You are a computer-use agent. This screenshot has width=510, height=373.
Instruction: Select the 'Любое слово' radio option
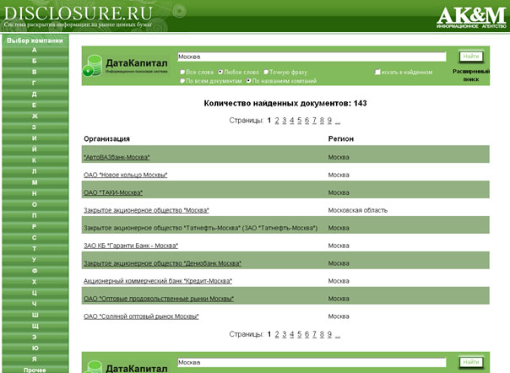220,72
